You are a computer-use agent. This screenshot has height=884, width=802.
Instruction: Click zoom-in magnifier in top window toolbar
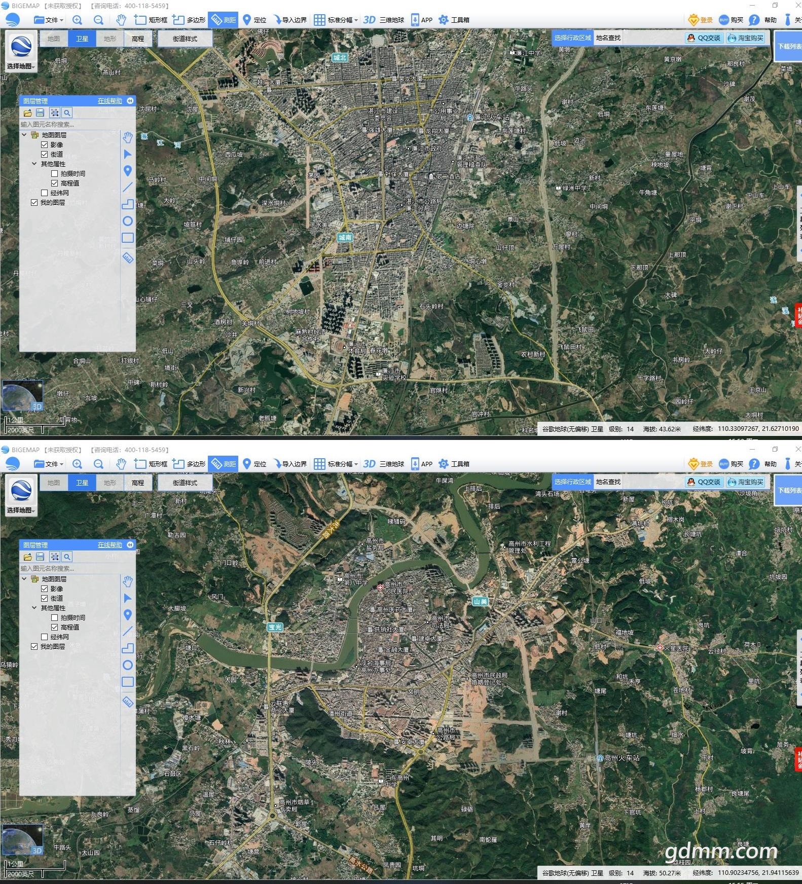point(77,20)
